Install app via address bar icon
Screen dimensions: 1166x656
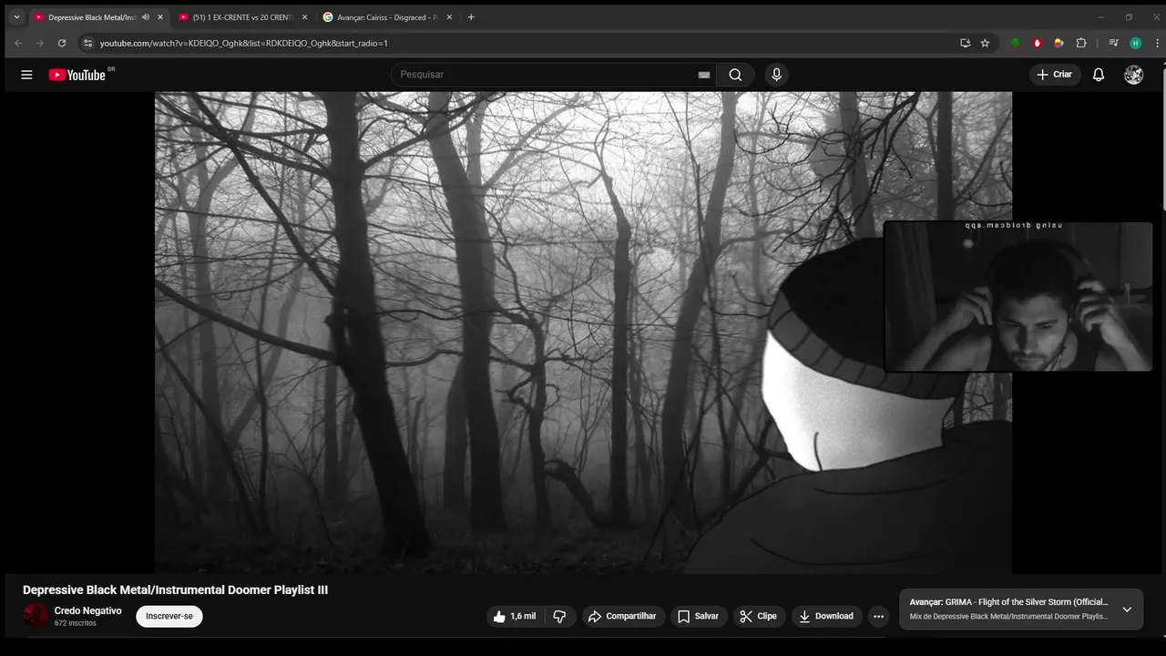[x=966, y=43]
